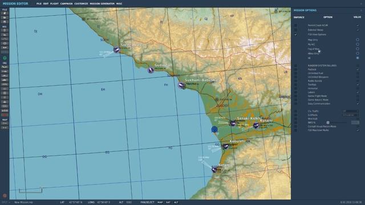This screenshot has height=205, width=365.
Task: Select the Batumi airfield icon
Action: click(214, 170)
